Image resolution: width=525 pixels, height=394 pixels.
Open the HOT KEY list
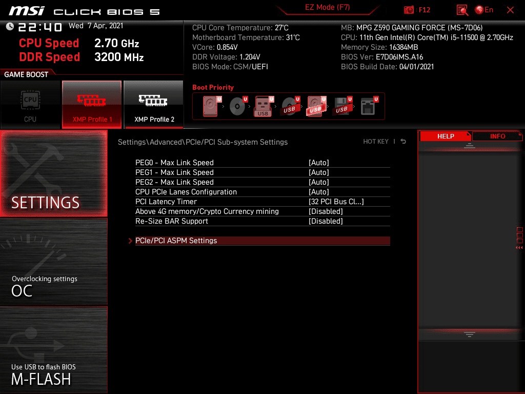[376, 142]
